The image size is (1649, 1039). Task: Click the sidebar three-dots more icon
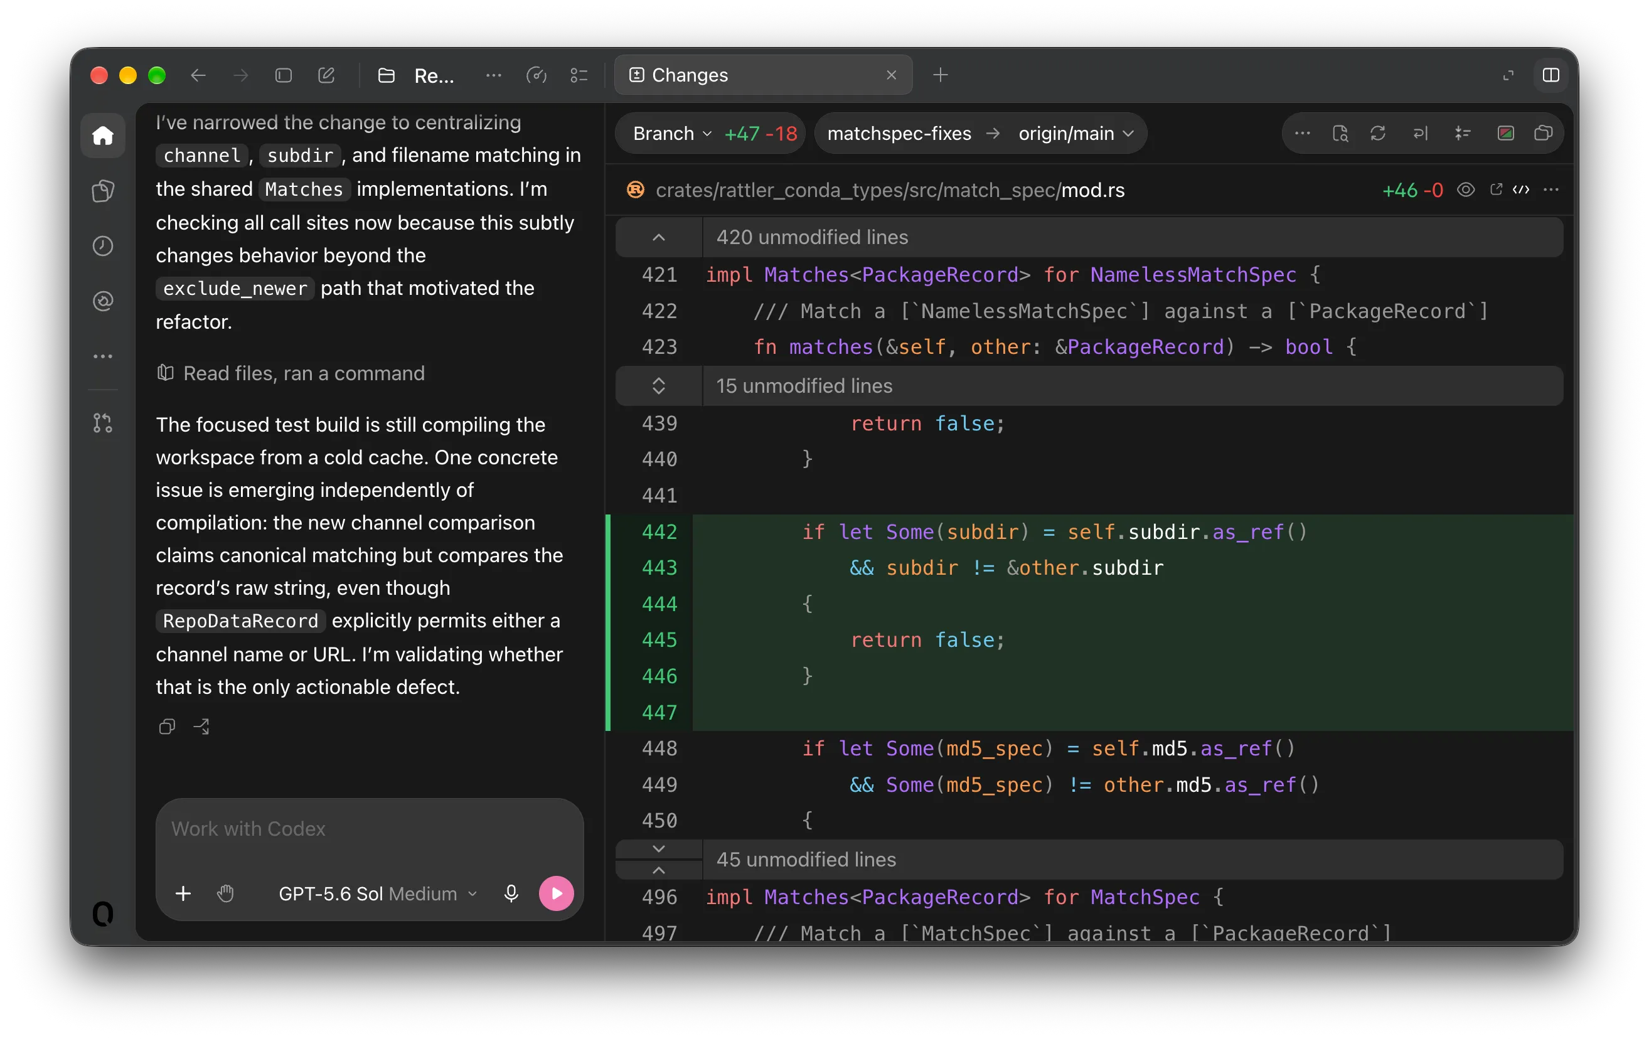tap(103, 356)
